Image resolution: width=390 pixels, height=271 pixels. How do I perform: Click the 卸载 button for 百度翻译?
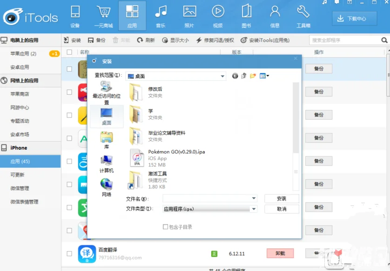pyautogui.click(x=280, y=253)
